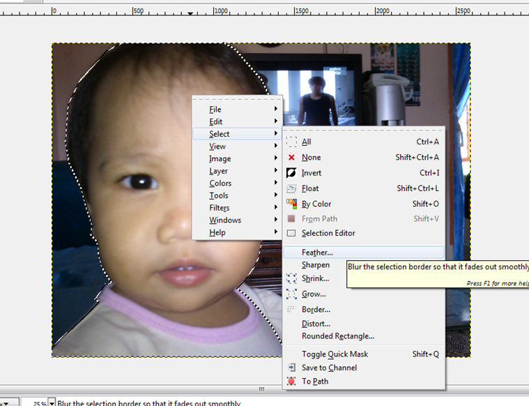Open the Edit submenu
Screen dimensions: 529x406
click(237, 121)
